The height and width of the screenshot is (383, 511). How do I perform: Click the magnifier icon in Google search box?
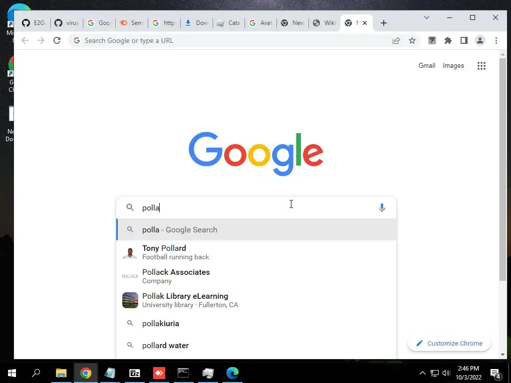click(x=130, y=207)
